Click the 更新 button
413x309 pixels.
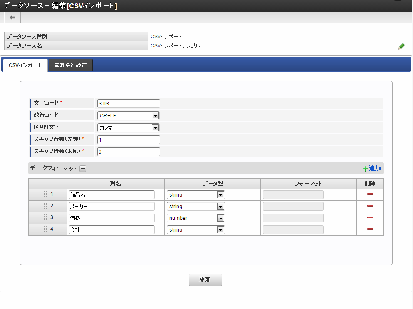point(205,280)
